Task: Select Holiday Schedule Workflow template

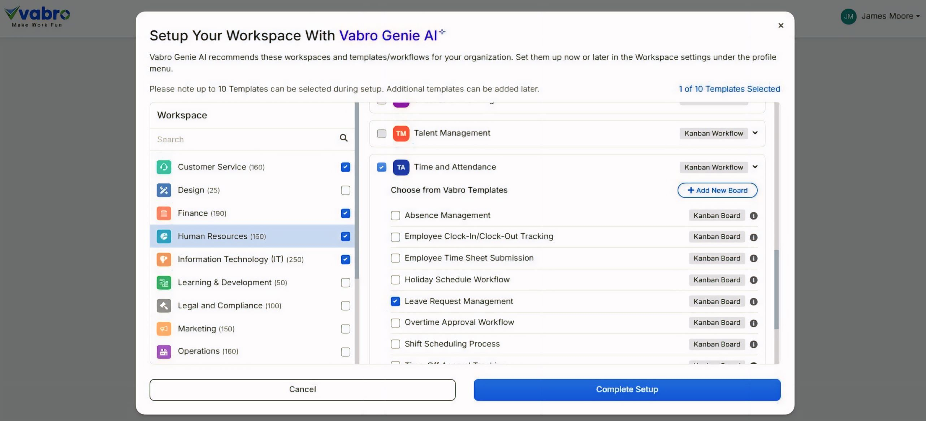Action: pyautogui.click(x=395, y=280)
